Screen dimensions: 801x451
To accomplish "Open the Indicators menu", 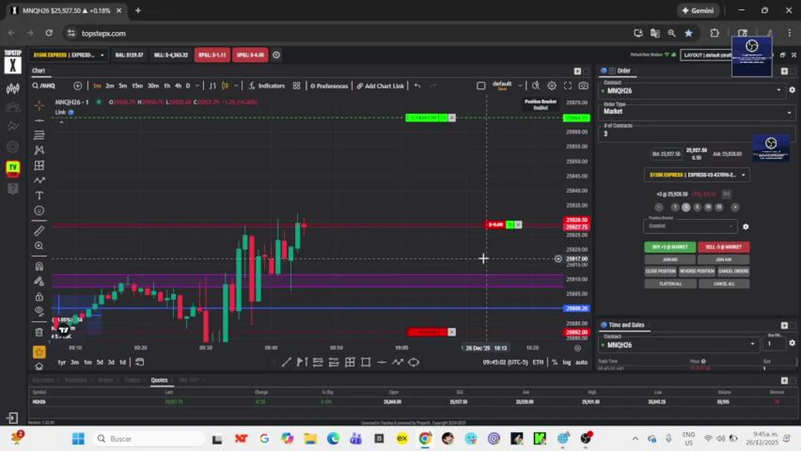I will (x=267, y=86).
